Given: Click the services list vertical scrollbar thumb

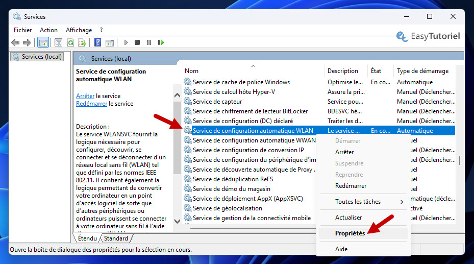Looking at the screenshot, I should tap(460, 160).
